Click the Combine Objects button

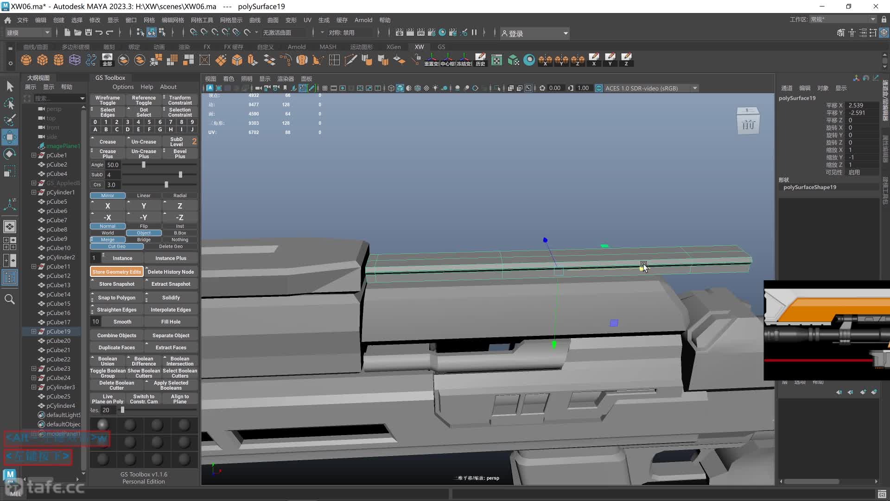click(117, 335)
